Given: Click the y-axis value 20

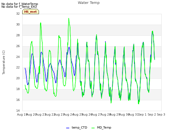Looking at the screenshot, I should pos(18,78).
